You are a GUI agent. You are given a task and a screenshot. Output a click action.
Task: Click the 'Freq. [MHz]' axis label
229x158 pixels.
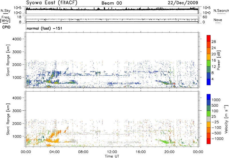(x=5, y=19)
